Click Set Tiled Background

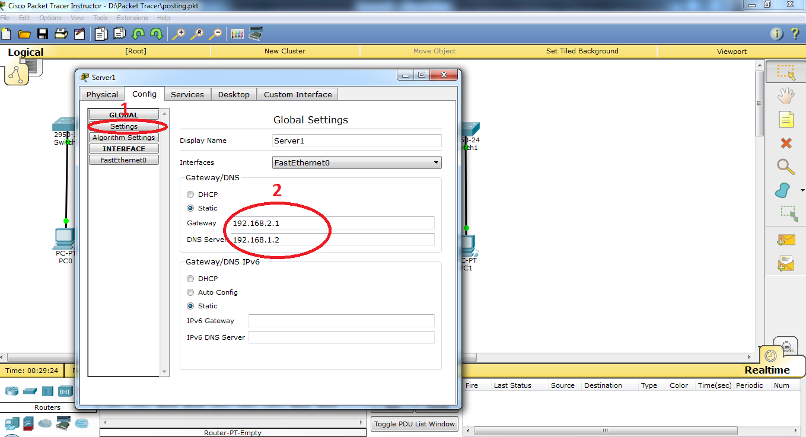(582, 51)
